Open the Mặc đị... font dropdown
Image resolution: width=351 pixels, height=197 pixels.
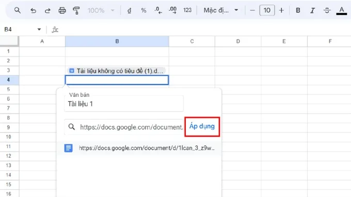(221, 10)
